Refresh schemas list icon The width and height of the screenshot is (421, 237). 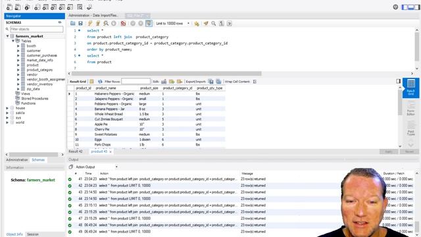point(60,22)
